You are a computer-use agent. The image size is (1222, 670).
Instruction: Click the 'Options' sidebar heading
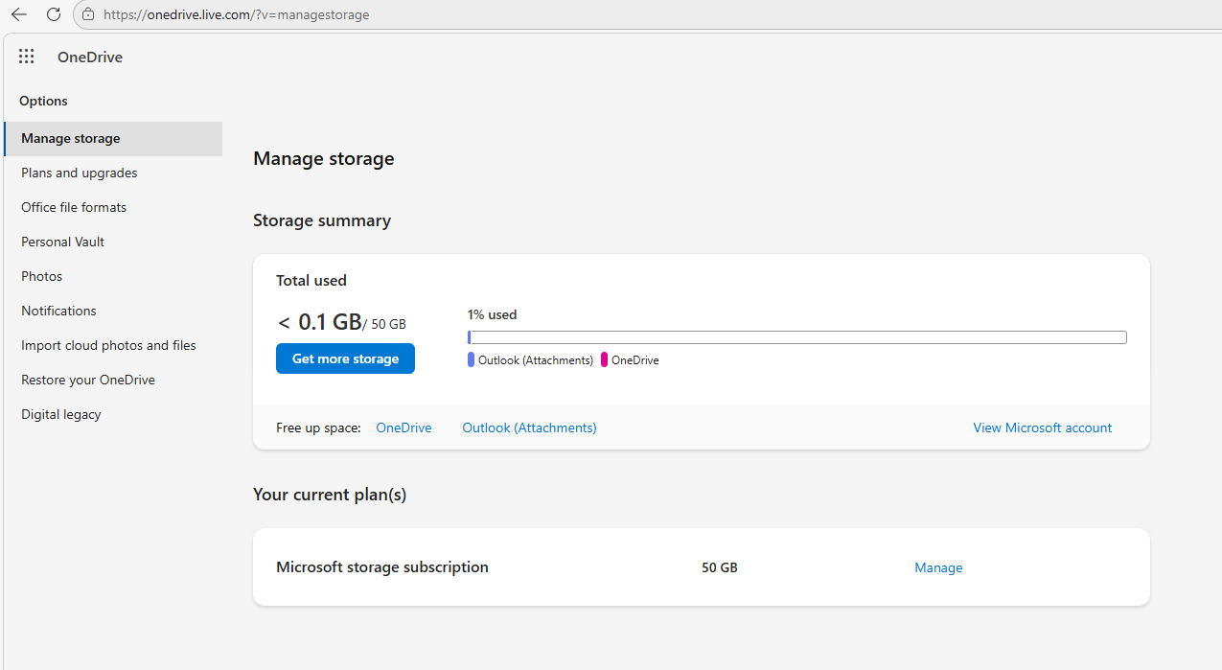click(43, 101)
